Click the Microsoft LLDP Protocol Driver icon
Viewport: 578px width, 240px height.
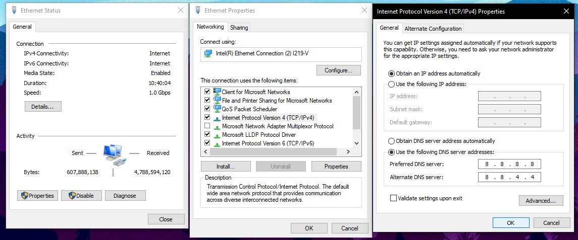click(218, 135)
